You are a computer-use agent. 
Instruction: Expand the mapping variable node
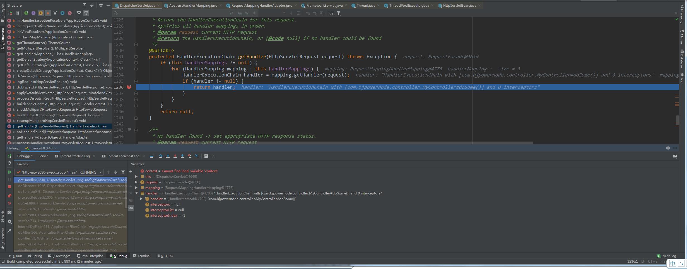click(x=137, y=187)
